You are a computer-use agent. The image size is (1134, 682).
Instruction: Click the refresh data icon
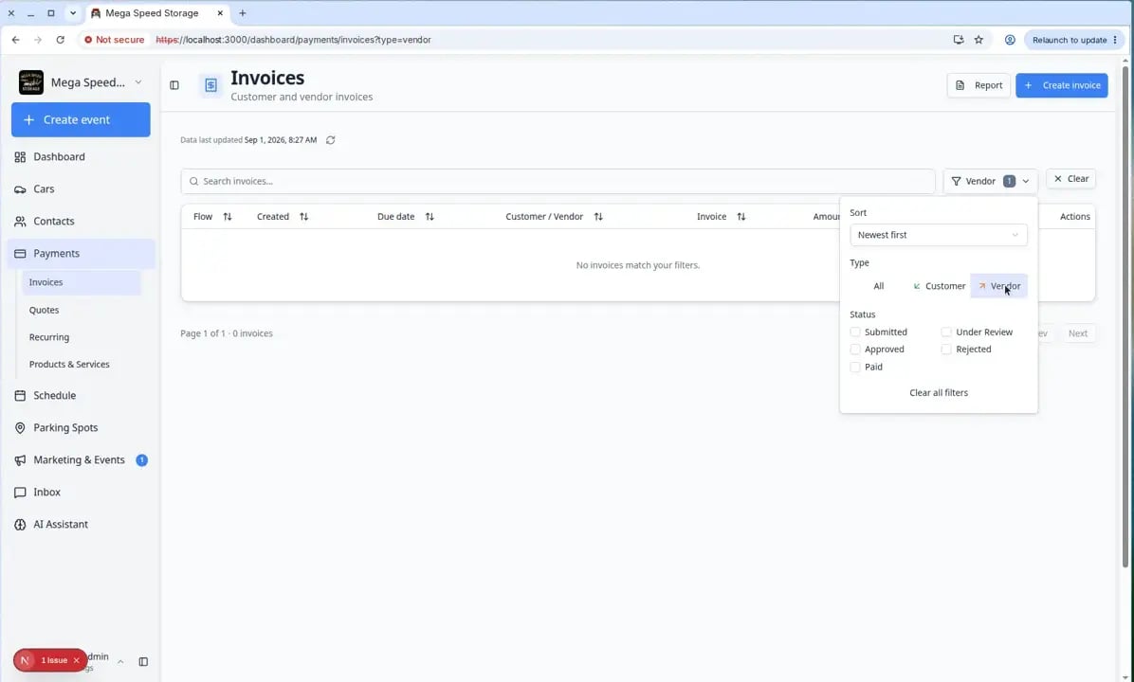[x=331, y=140]
